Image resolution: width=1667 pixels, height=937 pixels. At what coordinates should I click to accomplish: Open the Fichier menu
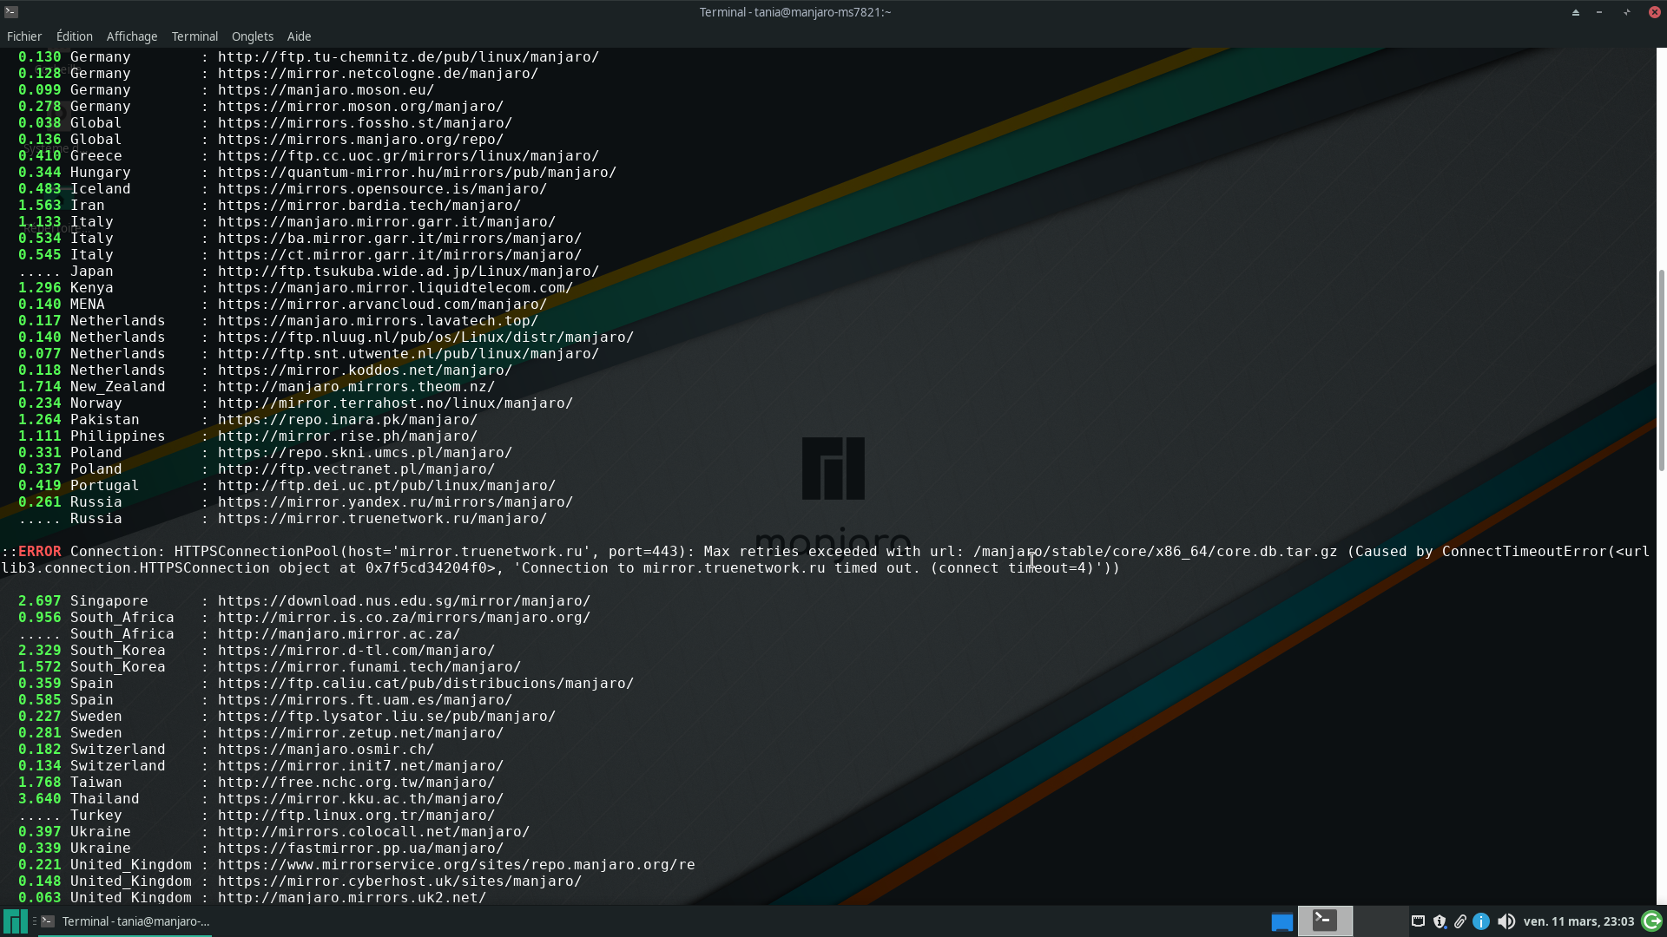[24, 36]
